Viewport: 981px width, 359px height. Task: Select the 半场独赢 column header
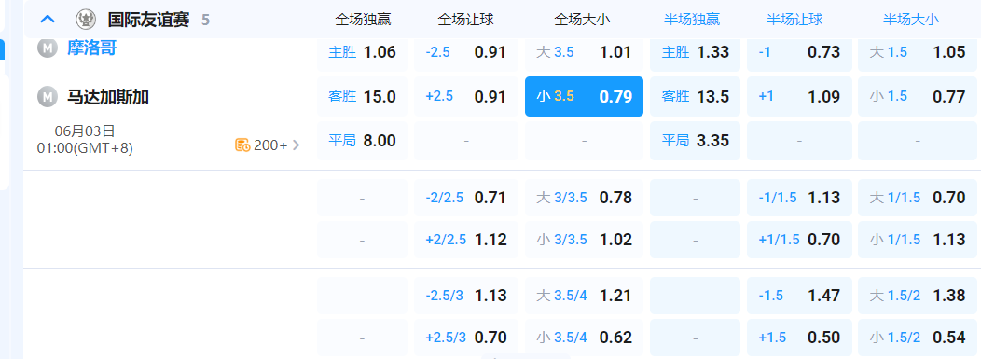pyautogui.click(x=692, y=20)
